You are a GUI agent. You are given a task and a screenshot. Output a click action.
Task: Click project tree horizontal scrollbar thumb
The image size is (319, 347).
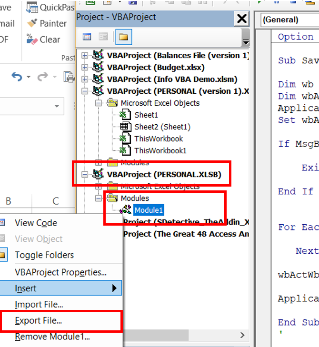click(156, 335)
